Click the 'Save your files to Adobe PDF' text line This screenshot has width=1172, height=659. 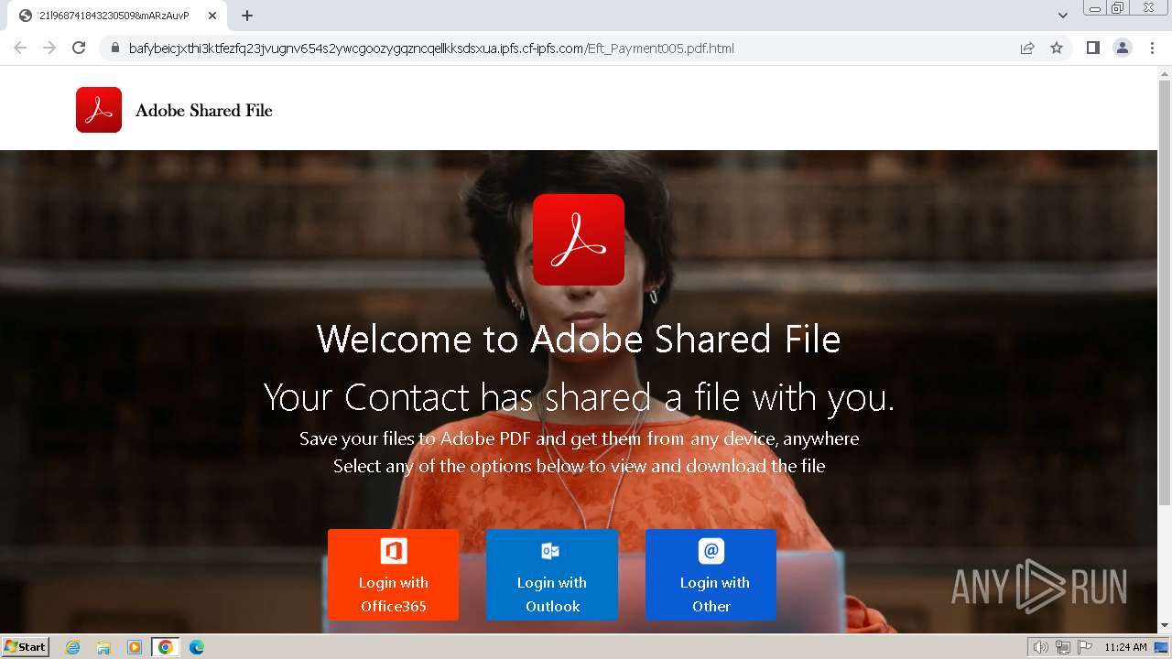(579, 438)
